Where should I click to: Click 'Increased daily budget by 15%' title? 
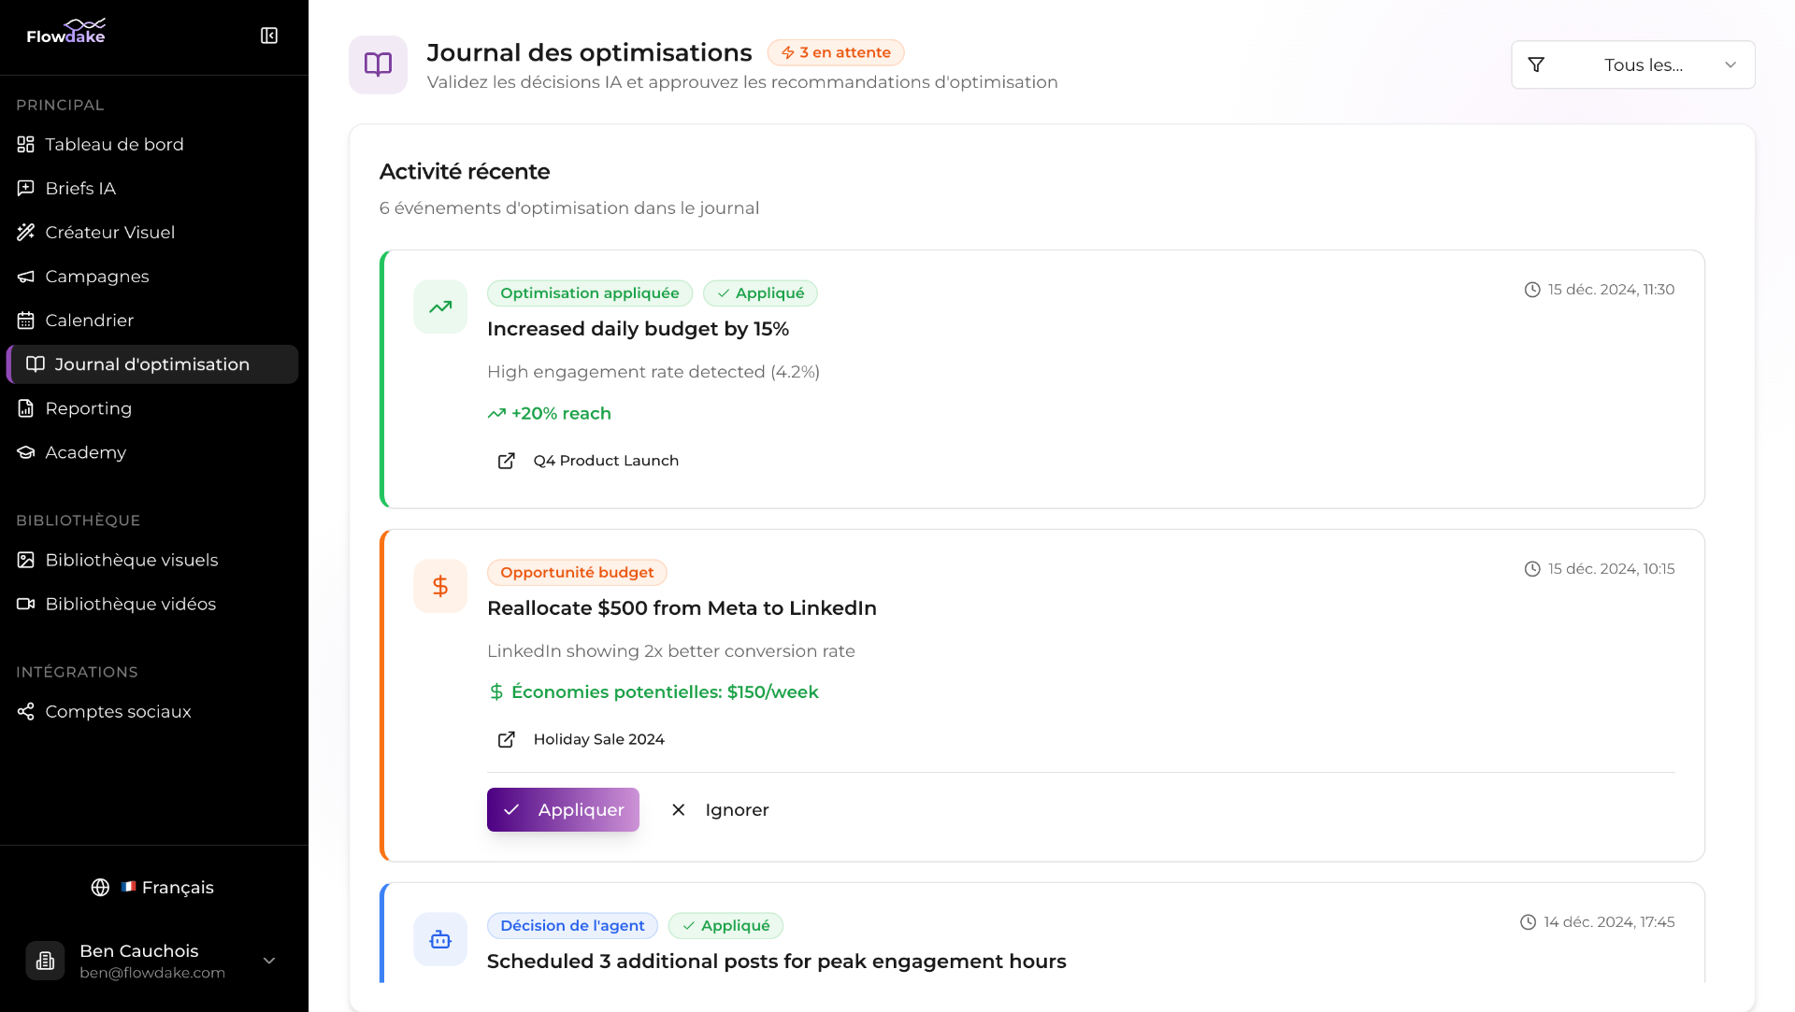pyautogui.click(x=638, y=329)
